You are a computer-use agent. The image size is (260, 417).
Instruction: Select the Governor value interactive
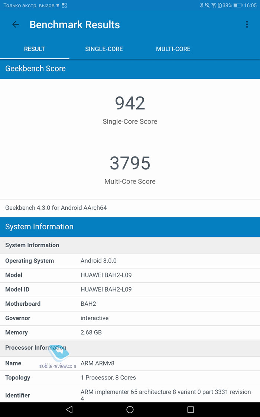(94, 318)
